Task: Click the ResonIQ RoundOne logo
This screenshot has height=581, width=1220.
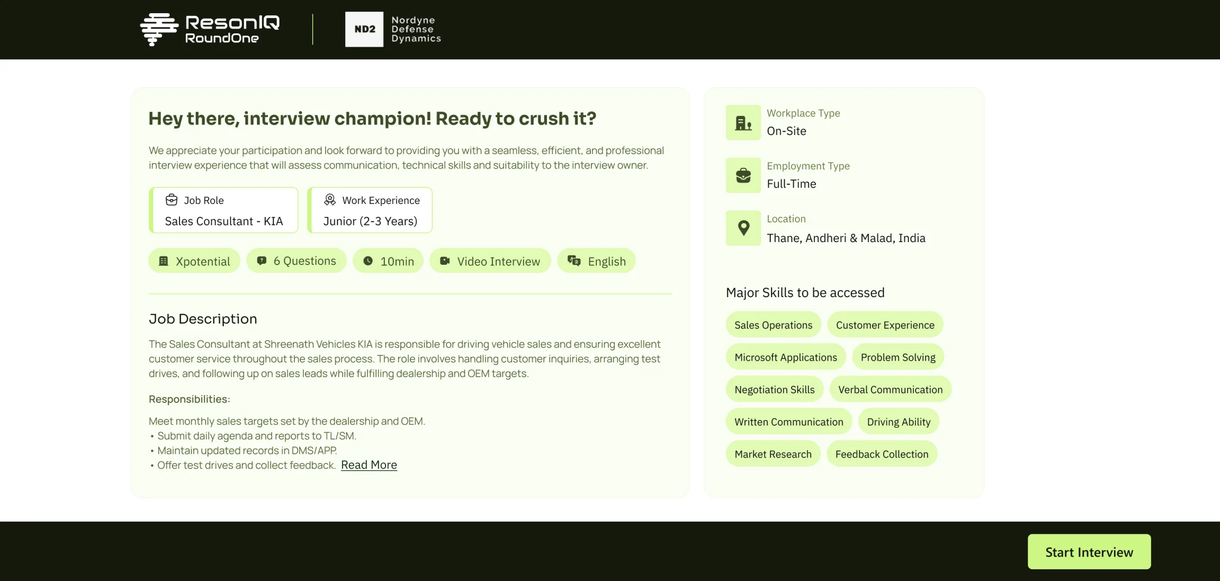Action: point(210,29)
